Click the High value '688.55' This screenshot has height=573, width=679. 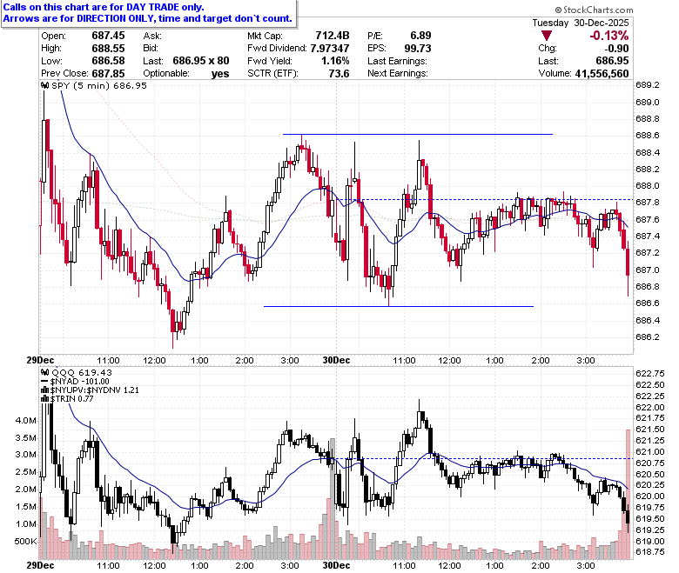pyautogui.click(x=108, y=49)
